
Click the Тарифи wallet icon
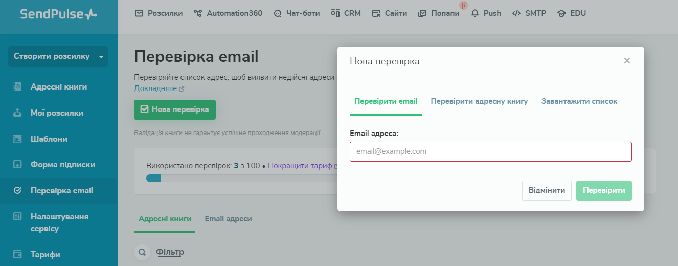pyautogui.click(x=17, y=254)
